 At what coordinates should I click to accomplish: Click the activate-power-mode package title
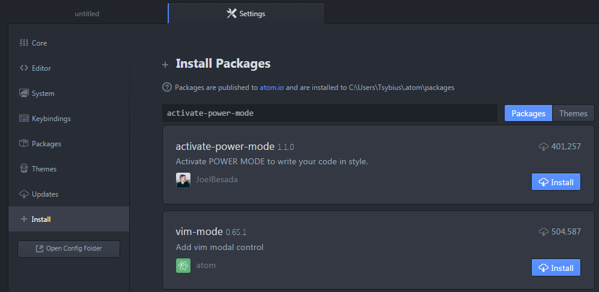pos(225,146)
